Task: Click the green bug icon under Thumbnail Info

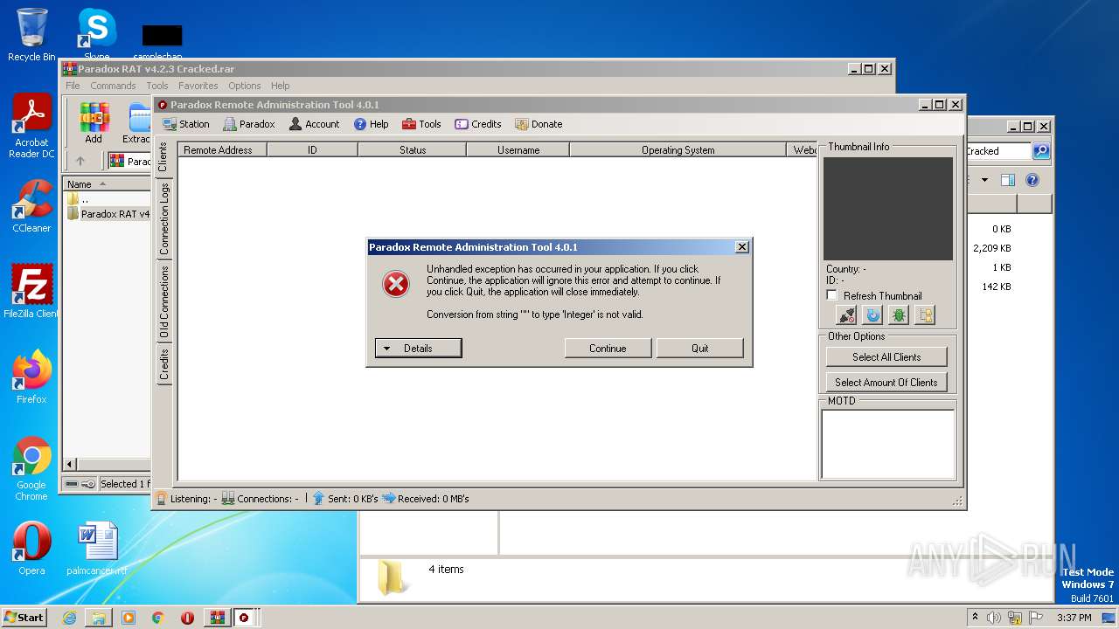Action: (899, 315)
